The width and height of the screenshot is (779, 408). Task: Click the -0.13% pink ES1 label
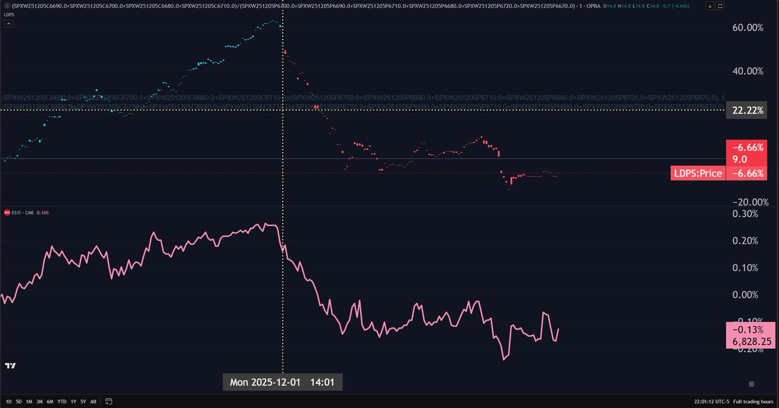pyautogui.click(x=747, y=329)
